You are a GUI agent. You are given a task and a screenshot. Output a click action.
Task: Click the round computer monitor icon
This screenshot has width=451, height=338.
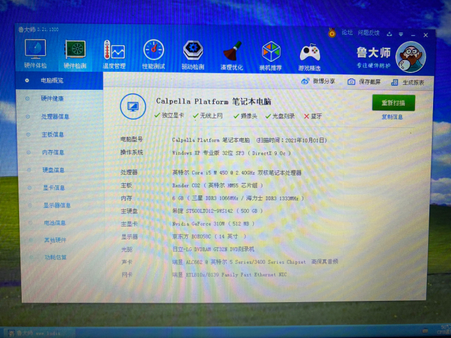(x=133, y=107)
